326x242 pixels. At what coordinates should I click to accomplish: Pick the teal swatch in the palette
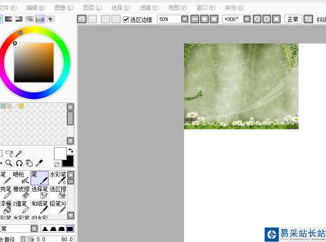click(x=3, y=106)
